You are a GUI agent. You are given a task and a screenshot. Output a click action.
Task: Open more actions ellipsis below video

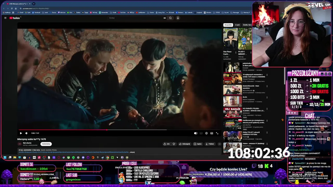click(x=219, y=144)
